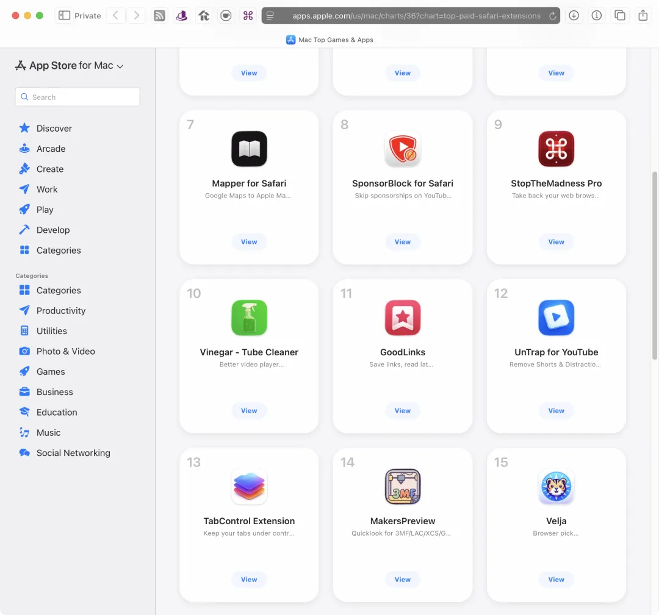The width and height of the screenshot is (659, 615).
Task: Open the Share menu
Action: [643, 15]
